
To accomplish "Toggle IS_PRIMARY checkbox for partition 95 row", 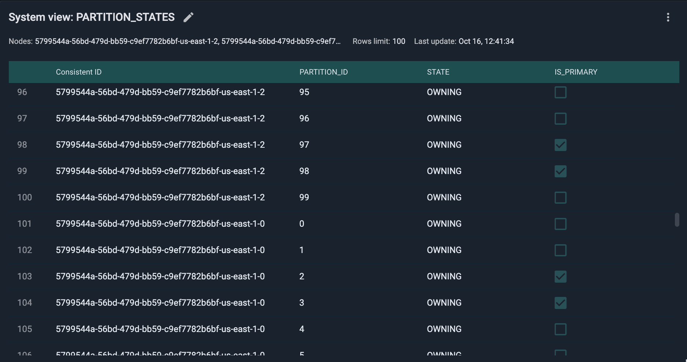I will 560,92.
